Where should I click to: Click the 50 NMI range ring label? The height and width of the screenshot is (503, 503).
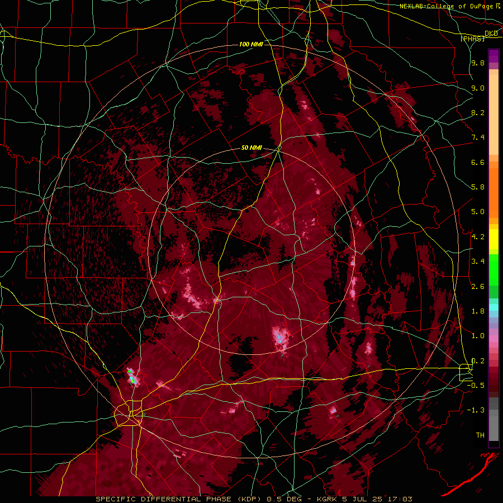pos(252,148)
